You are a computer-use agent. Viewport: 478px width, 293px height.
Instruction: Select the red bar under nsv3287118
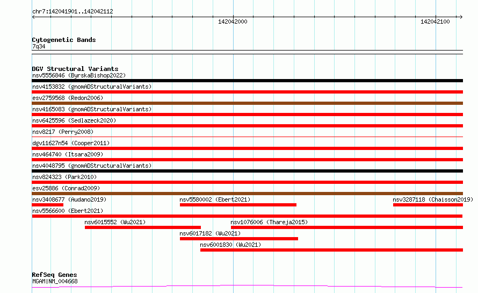[x=428, y=205]
